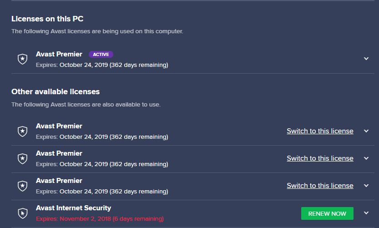Click the green RENEW NOW button
The image size is (379, 228).
(x=327, y=213)
